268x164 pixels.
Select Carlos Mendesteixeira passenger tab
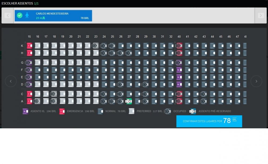53,16
